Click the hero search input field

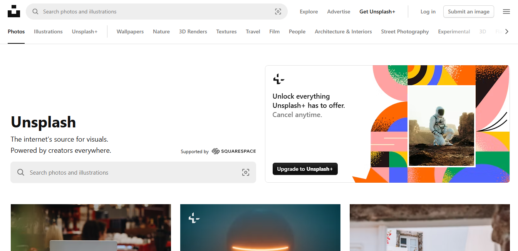[116, 172]
